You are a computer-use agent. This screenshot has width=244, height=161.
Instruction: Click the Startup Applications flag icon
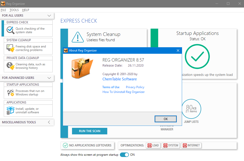coord(10,92)
